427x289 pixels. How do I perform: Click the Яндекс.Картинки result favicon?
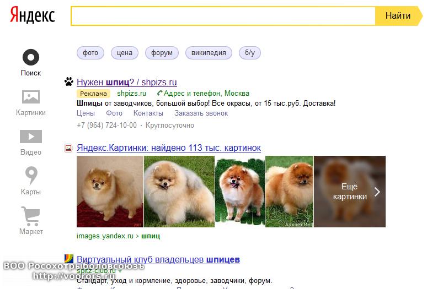68,148
